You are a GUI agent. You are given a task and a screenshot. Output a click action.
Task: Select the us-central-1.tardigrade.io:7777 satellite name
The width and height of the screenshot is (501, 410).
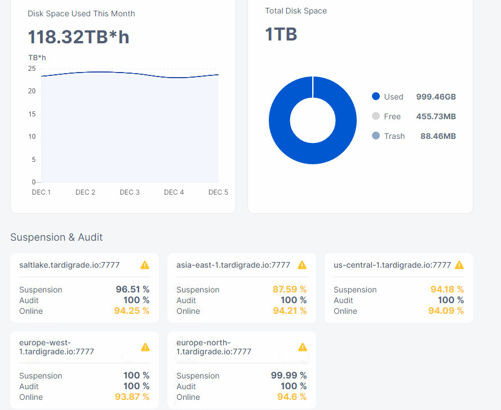(x=392, y=265)
